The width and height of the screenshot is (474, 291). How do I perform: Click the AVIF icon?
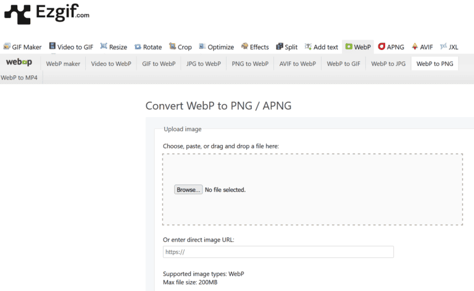415,46
